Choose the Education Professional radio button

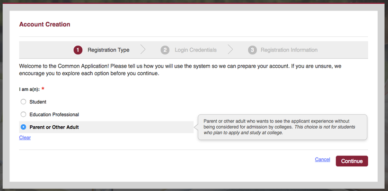(x=23, y=114)
